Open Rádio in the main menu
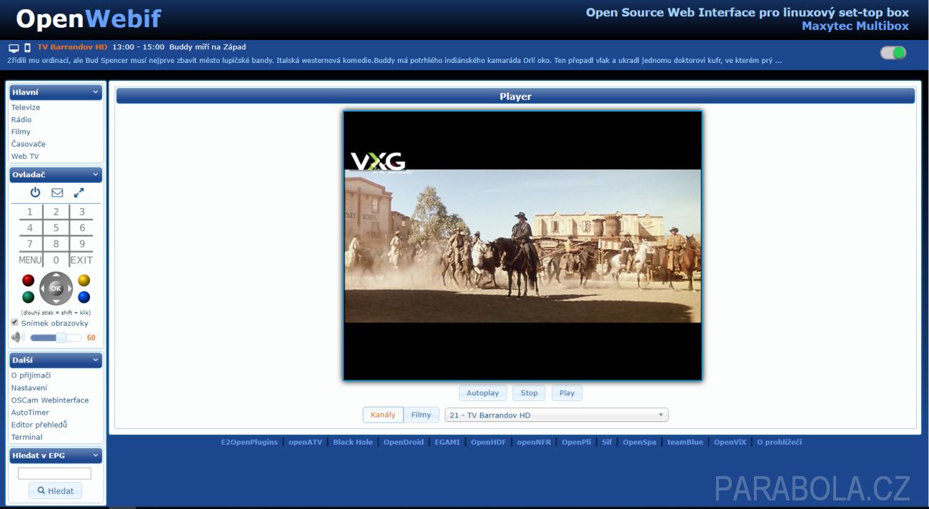The image size is (929, 509). (x=21, y=119)
